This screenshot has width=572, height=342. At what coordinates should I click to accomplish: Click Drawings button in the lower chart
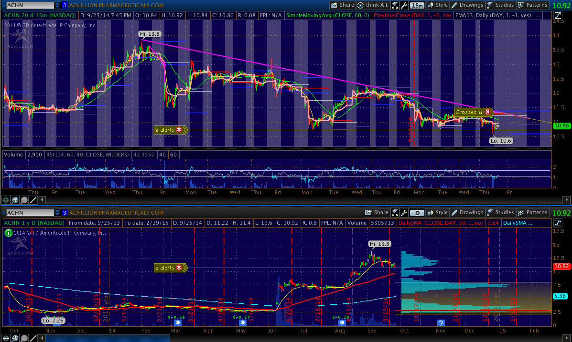point(467,213)
